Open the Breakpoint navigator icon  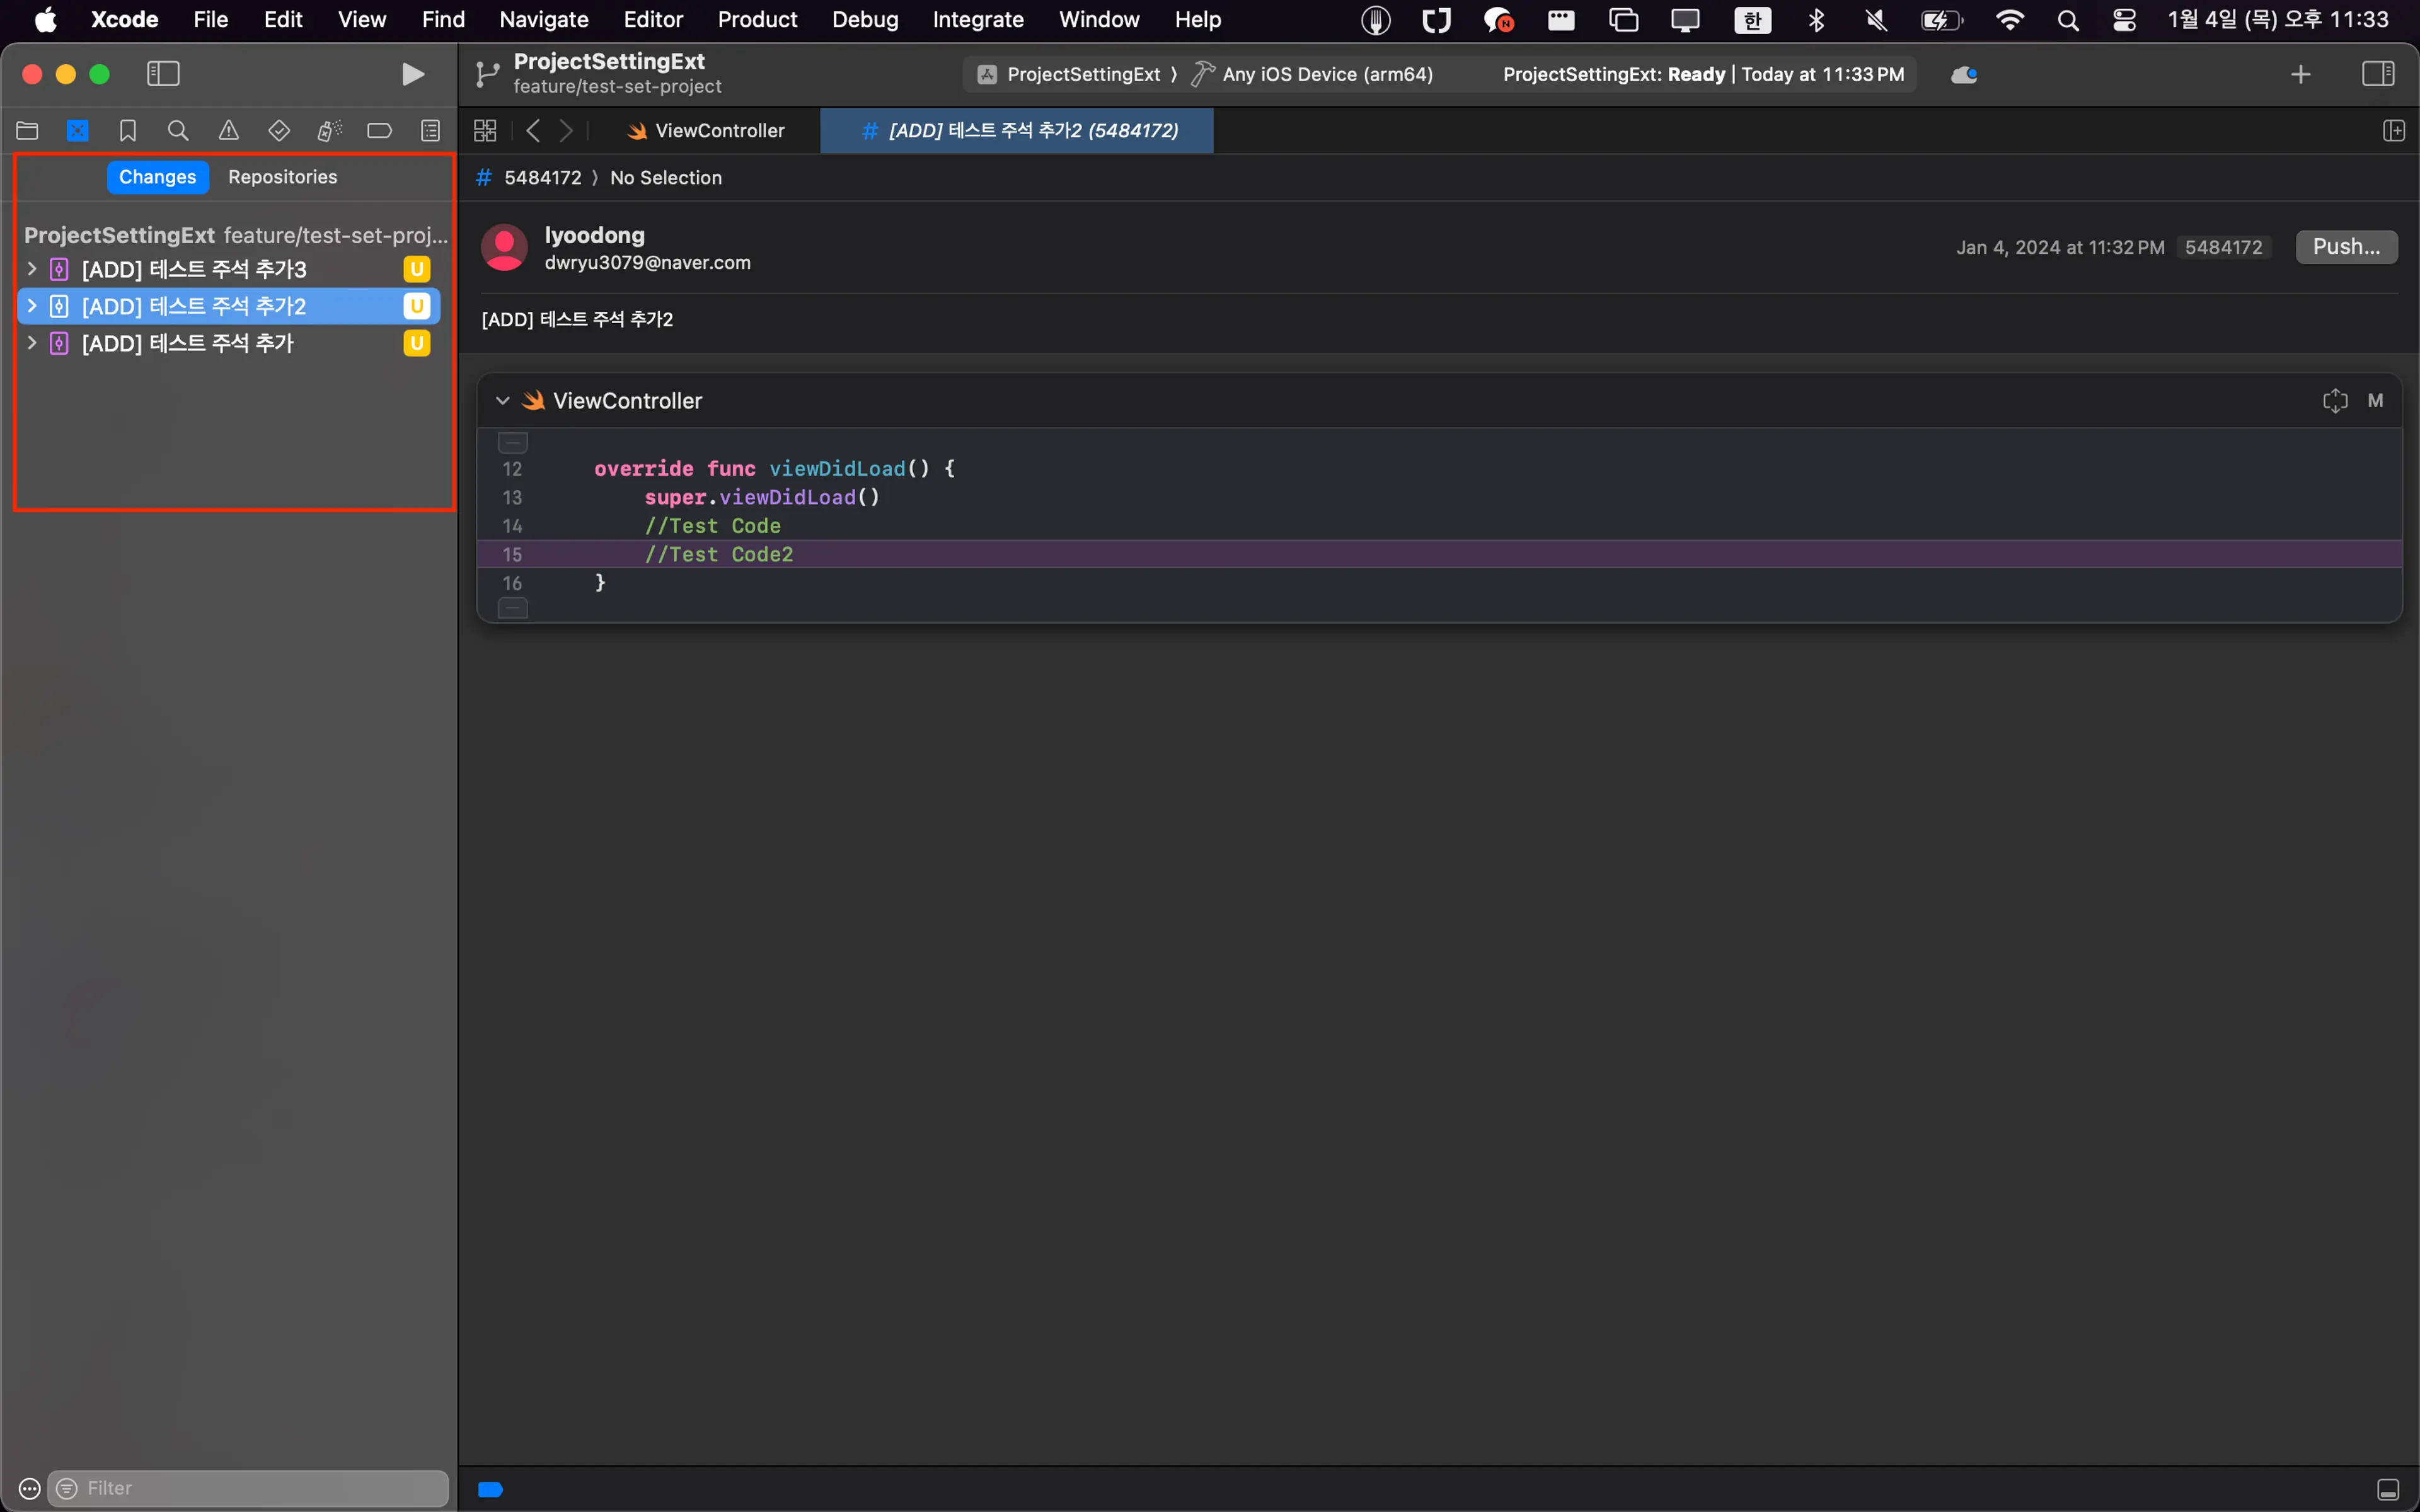point(380,130)
